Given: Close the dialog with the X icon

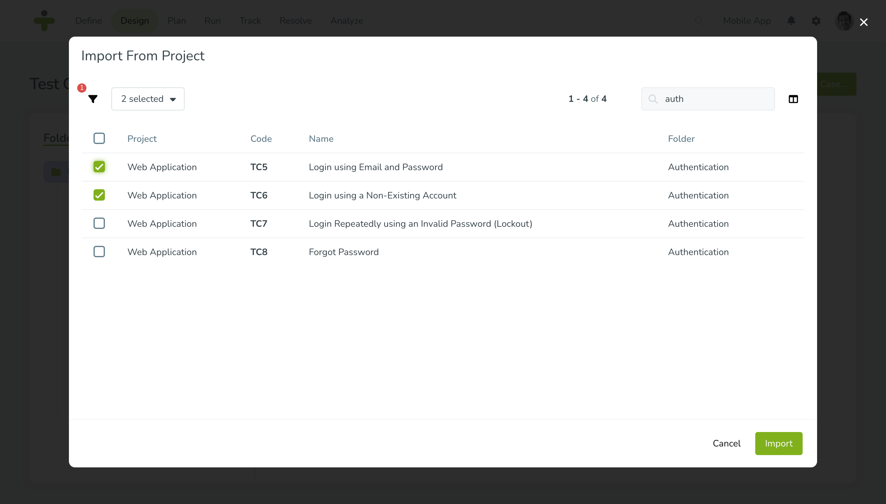Looking at the screenshot, I should (x=864, y=22).
